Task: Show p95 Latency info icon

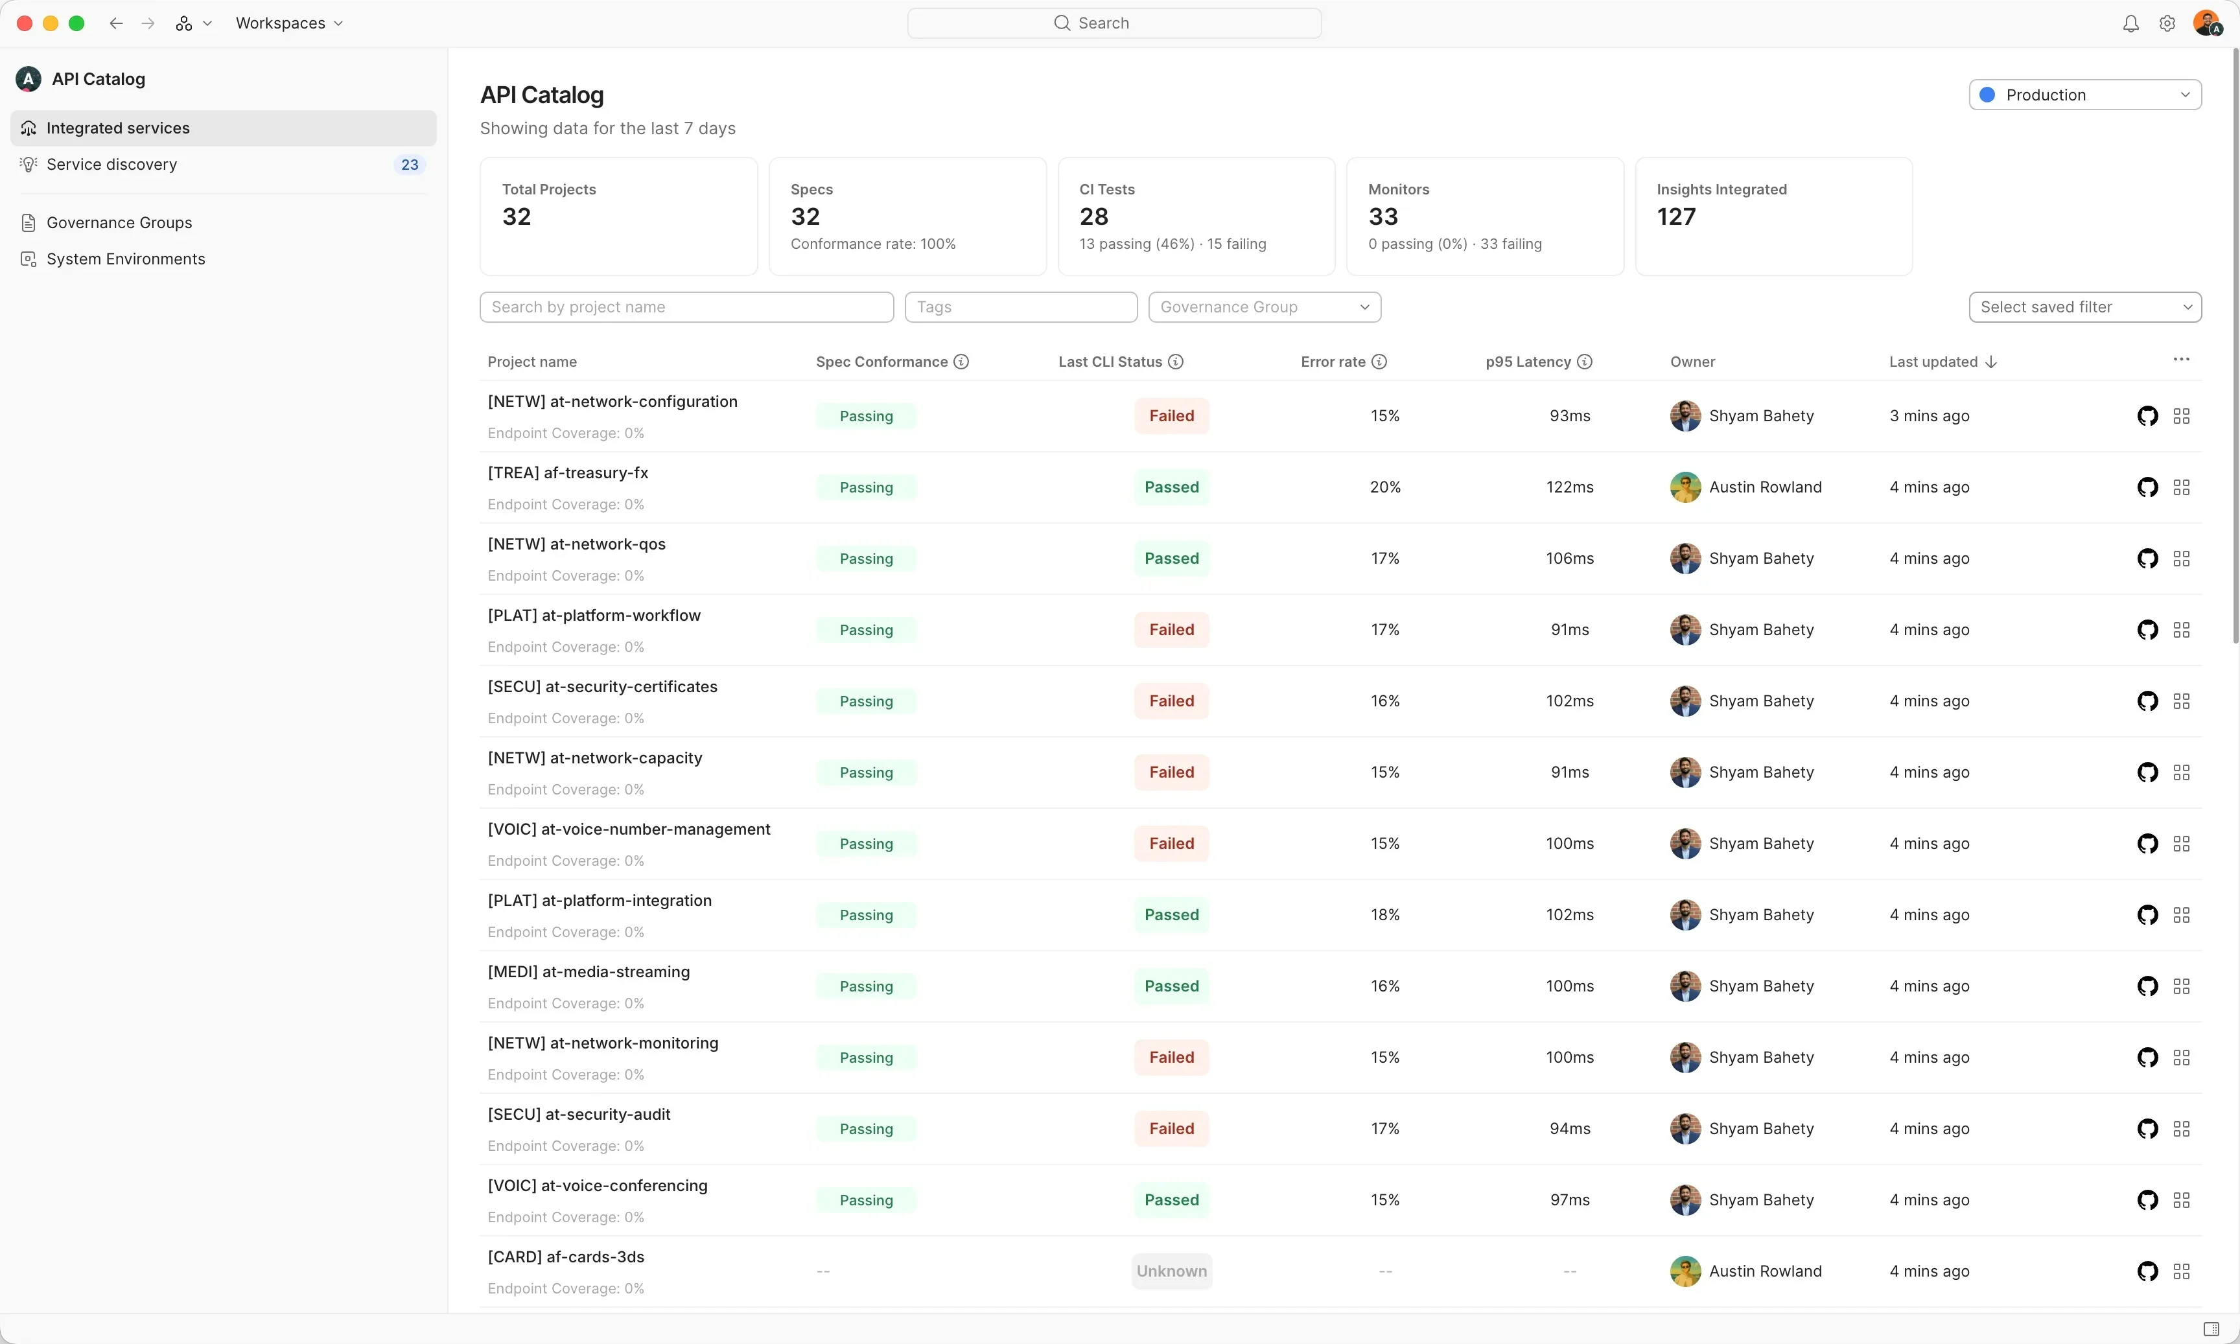Action: click(1584, 362)
